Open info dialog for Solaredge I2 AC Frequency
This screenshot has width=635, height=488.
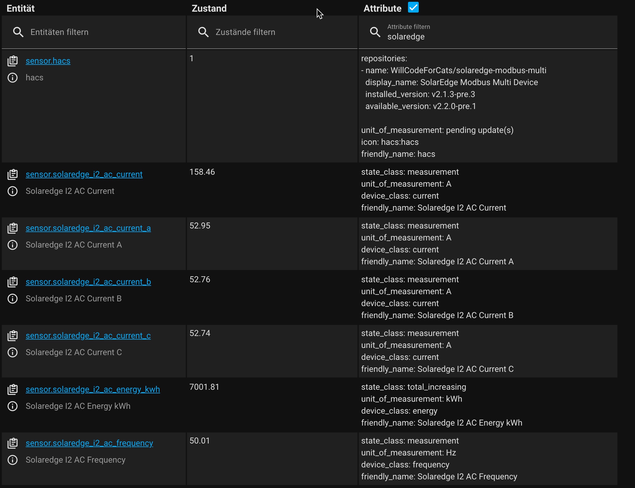13,460
